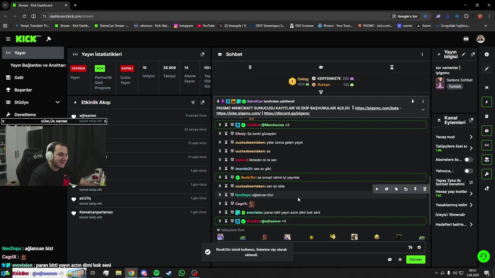Open the discord.gg/pigsmc link

coord(287,114)
